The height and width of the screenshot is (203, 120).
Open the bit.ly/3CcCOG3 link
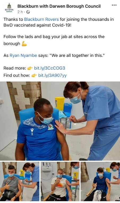pos(49,68)
